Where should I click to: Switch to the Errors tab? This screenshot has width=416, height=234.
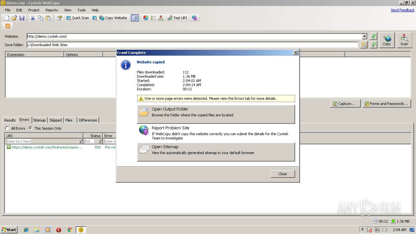click(24, 120)
